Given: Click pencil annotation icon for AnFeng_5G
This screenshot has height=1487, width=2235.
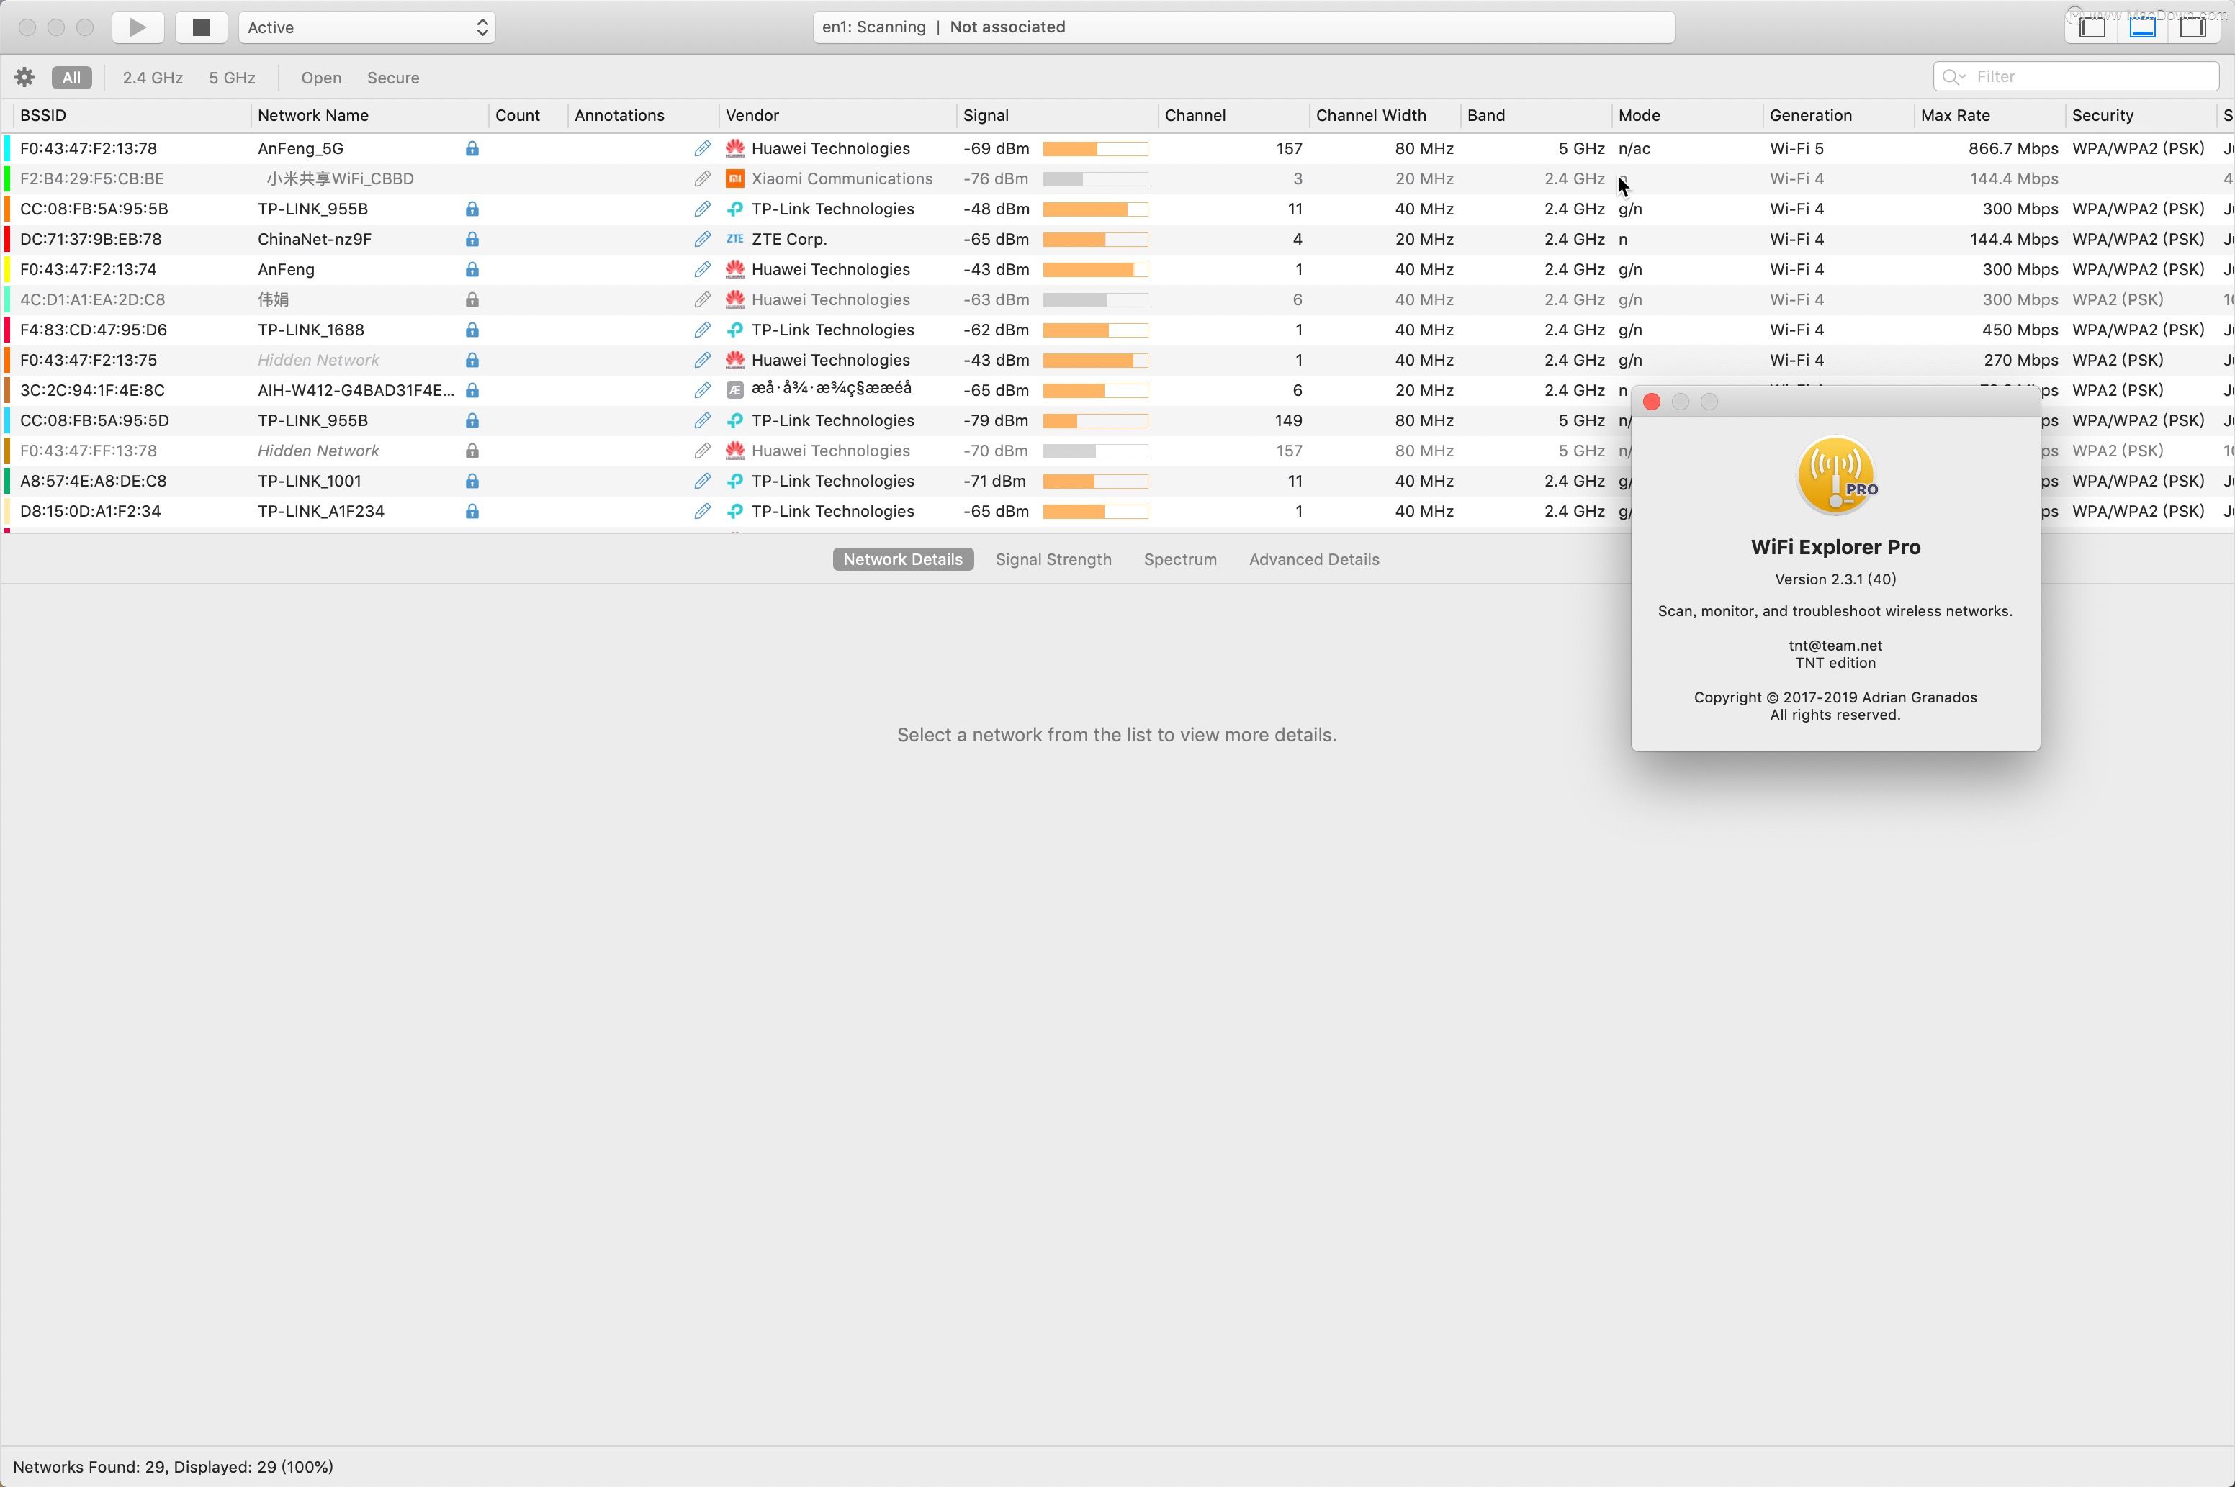Looking at the screenshot, I should pyautogui.click(x=702, y=148).
